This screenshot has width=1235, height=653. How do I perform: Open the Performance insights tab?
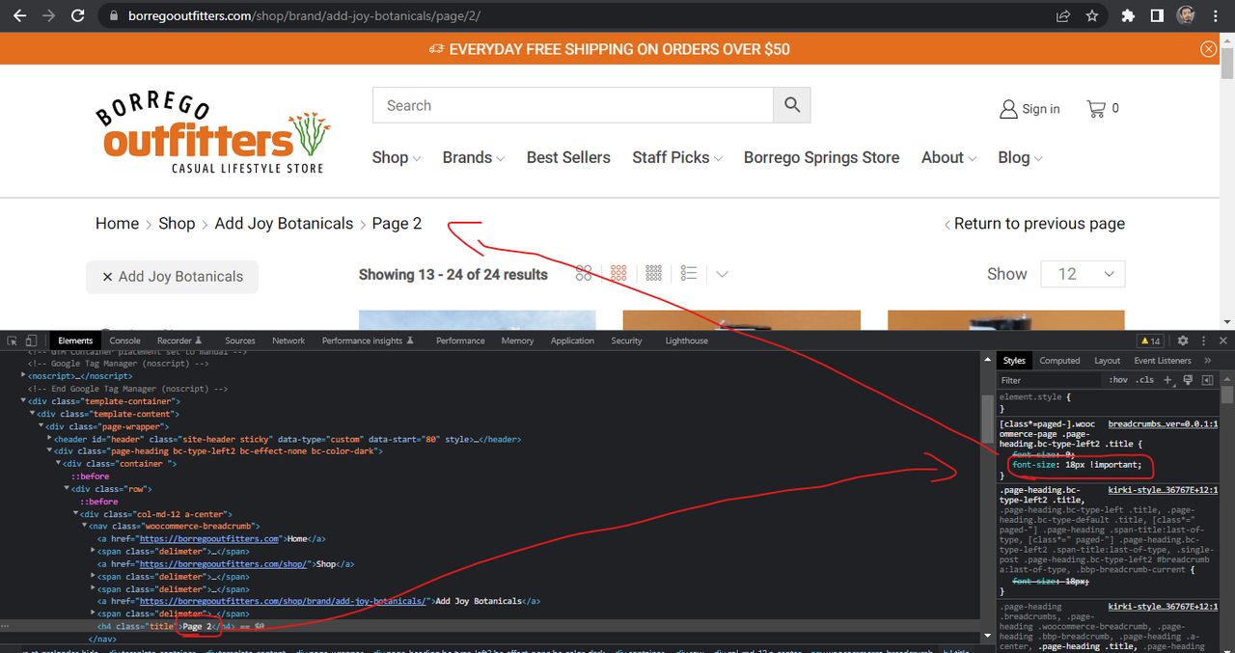[x=368, y=340]
